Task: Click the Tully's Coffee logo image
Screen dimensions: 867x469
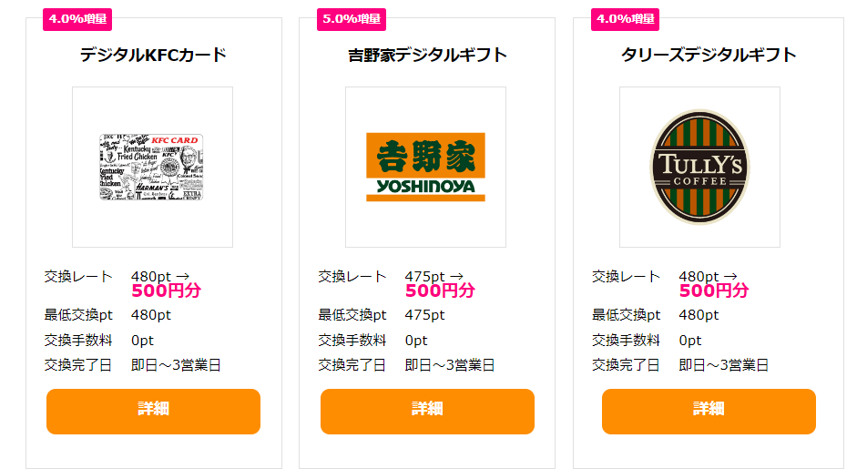Action: 699,167
